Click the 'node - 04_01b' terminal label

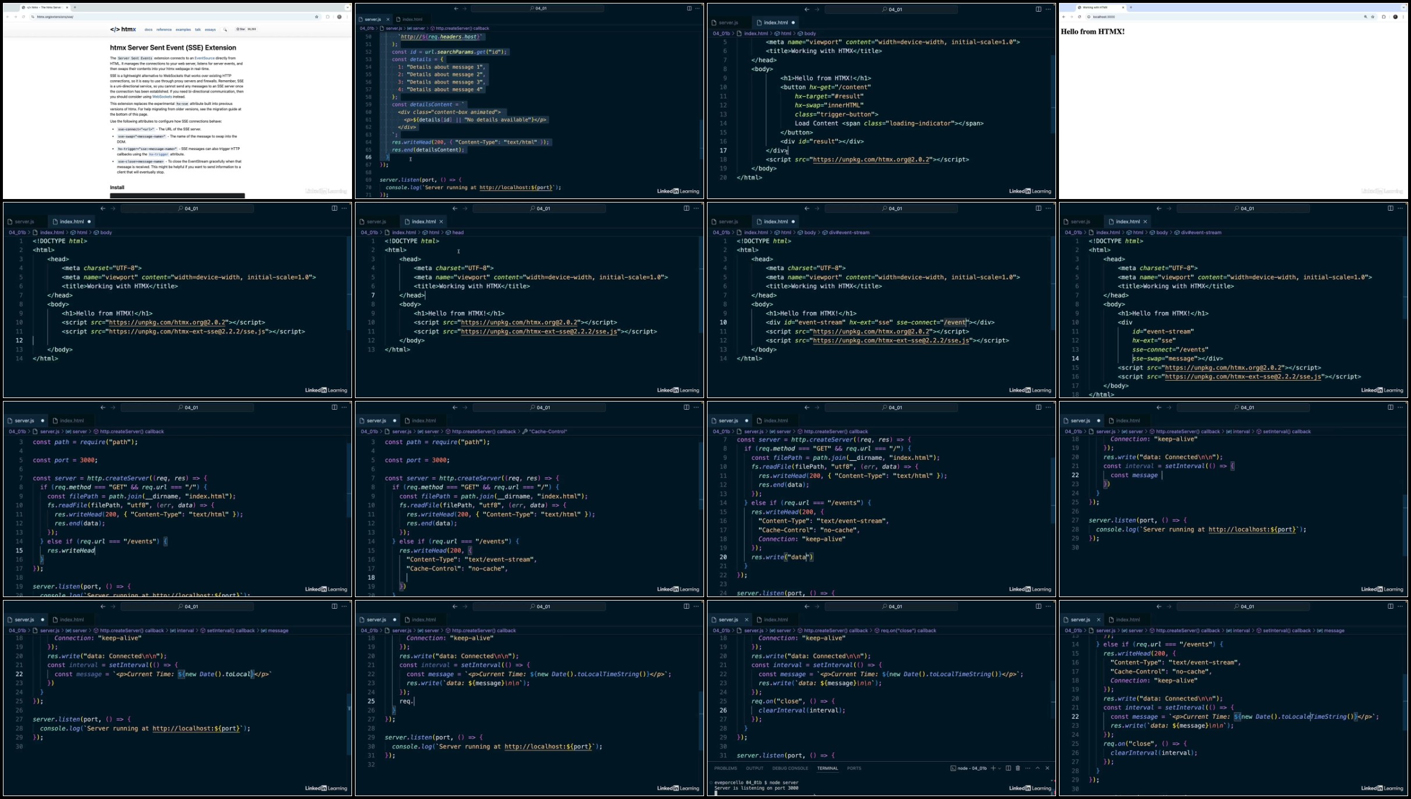pyautogui.click(x=968, y=768)
